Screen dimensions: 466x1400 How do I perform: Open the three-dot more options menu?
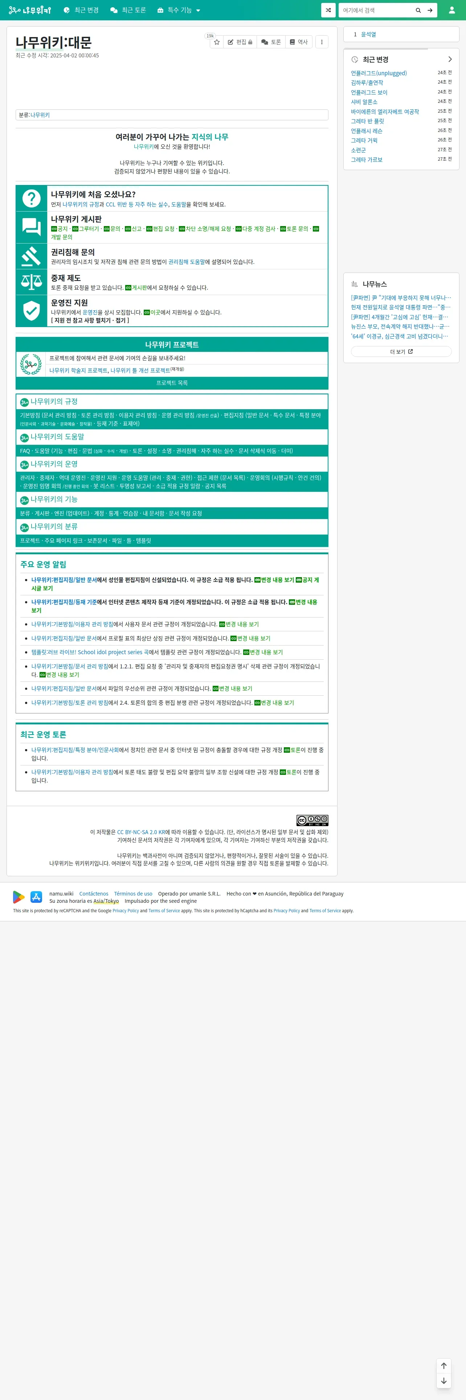coord(322,42)
